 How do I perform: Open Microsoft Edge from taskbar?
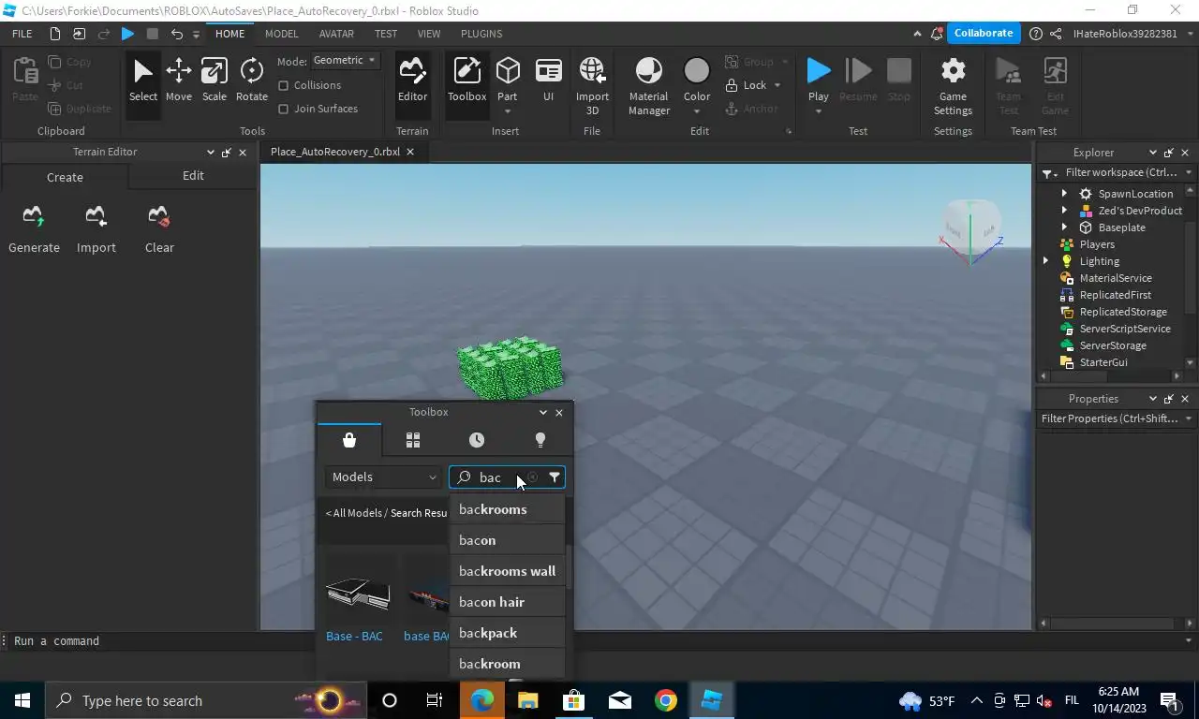coord(482,700)
